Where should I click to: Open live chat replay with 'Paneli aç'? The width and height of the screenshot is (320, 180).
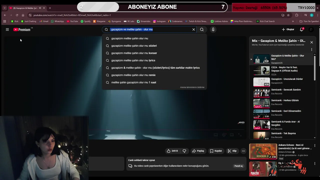(238, 166)
